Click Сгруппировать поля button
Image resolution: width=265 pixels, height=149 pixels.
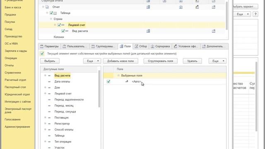click(160, 61)
